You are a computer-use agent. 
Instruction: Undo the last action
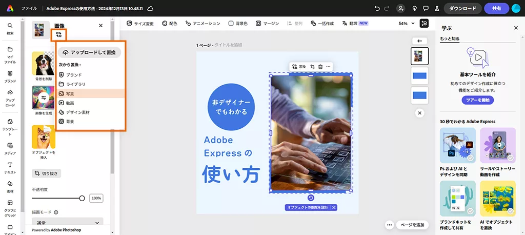pos(377,8)
